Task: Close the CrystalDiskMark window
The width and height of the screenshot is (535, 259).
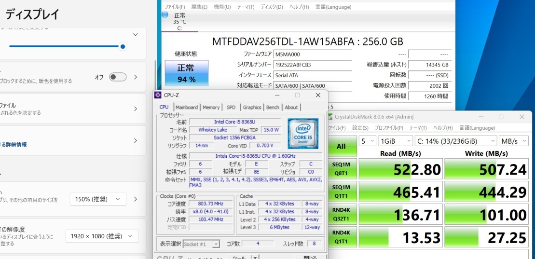Action: [521, 117]
